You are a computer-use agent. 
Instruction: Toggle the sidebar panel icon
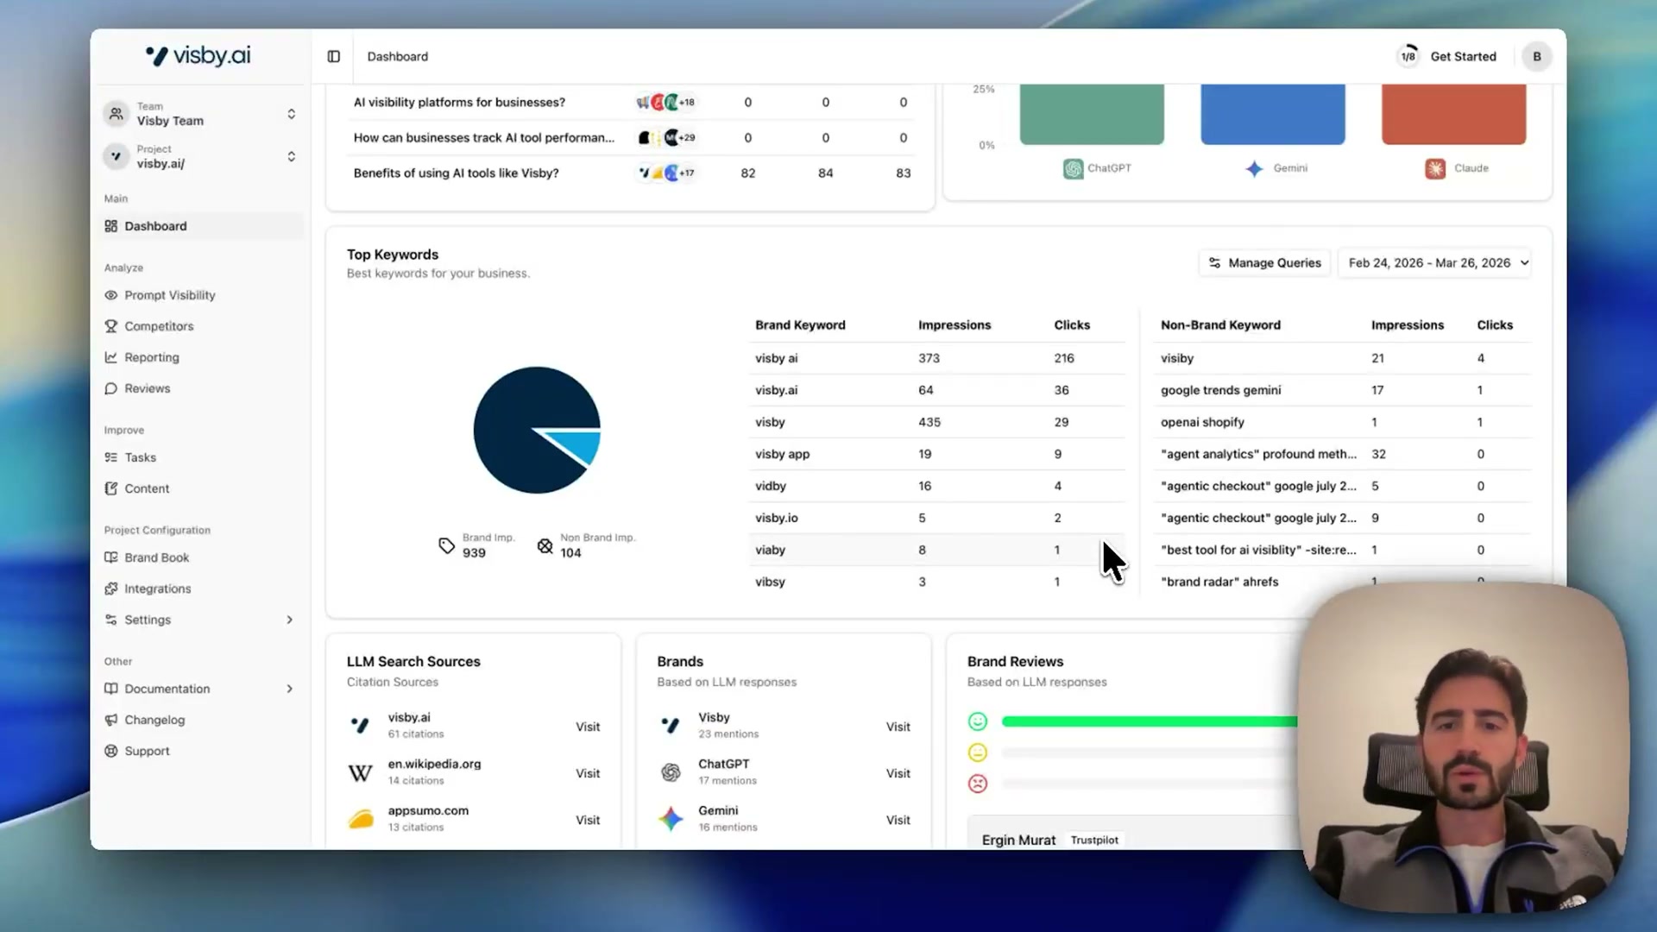coord(333,57)
